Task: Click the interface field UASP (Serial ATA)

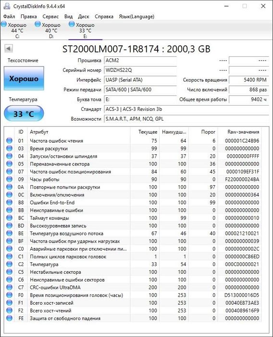Action: pos(140,80)
